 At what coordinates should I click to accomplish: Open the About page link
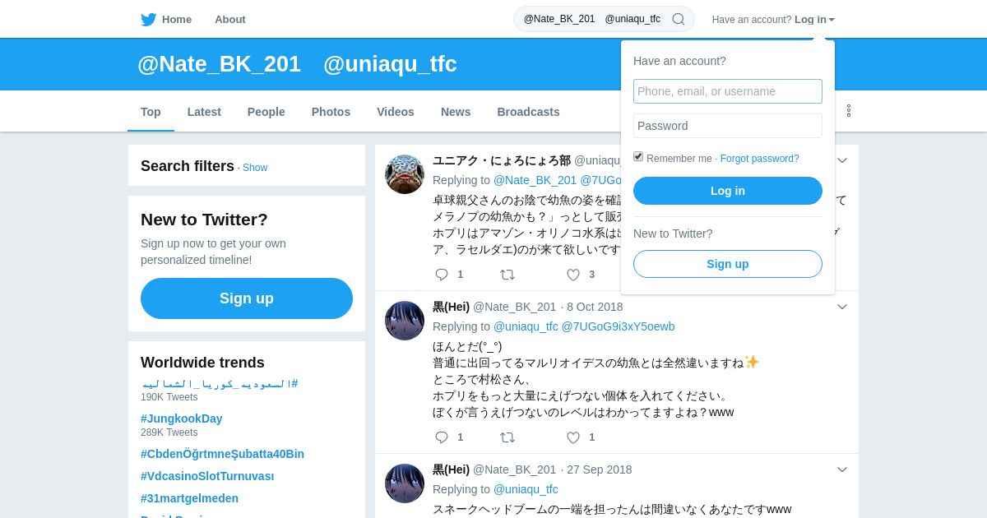coord(230,20)
